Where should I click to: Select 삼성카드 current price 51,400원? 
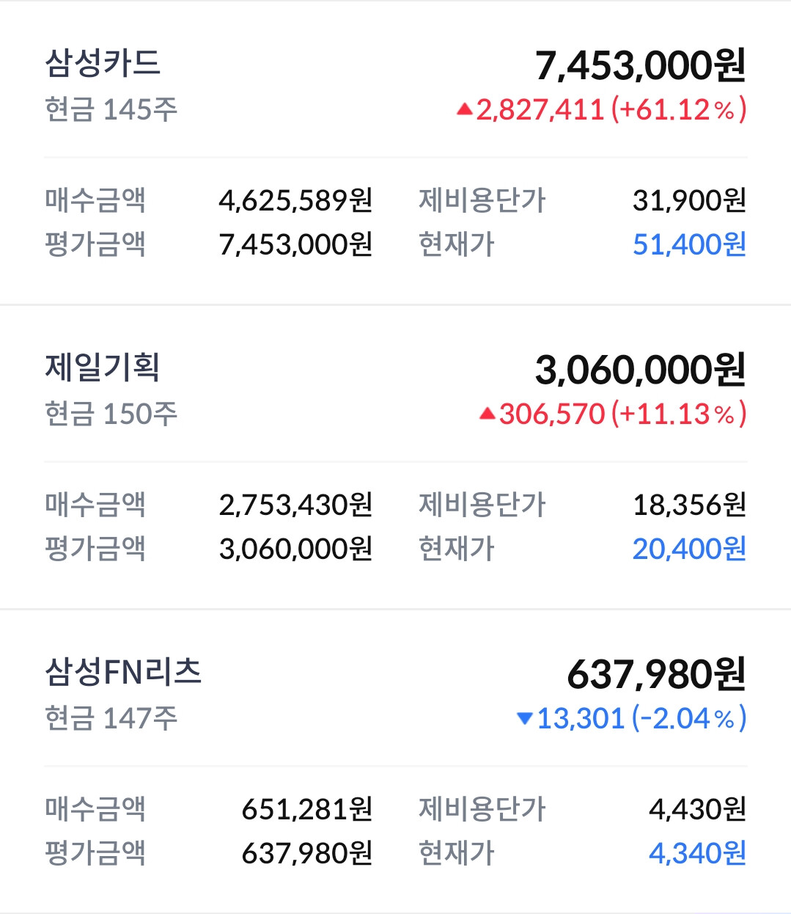(x=689, y=244)
